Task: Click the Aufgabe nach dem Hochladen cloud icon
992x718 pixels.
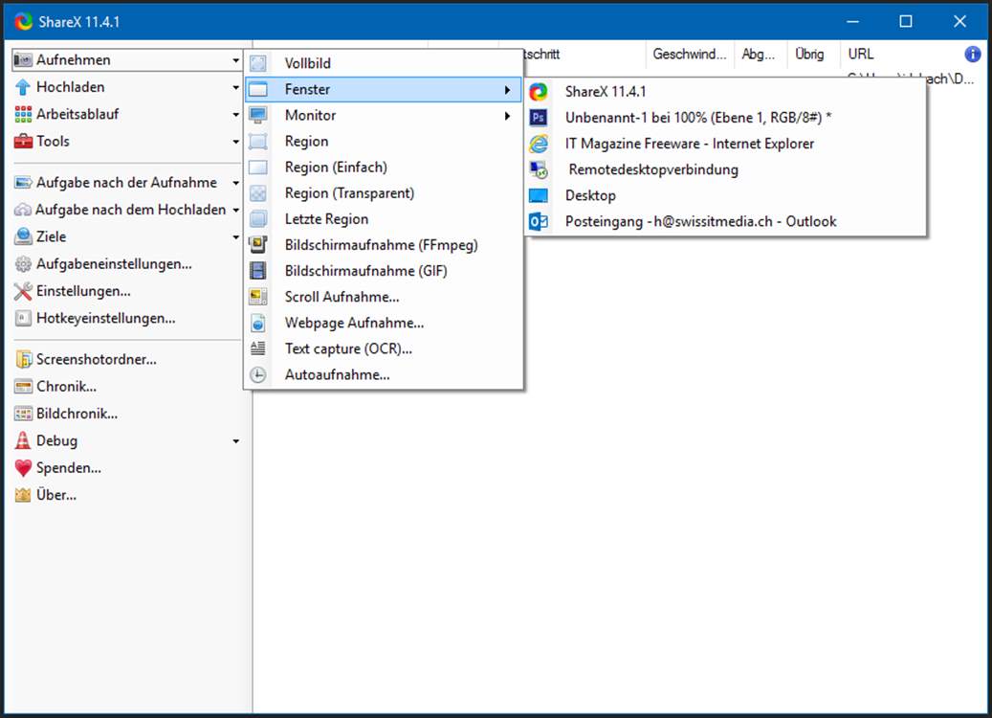Action: tap(23, 211)
